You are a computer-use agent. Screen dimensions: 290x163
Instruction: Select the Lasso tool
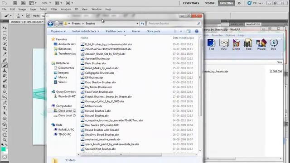click(5, 38)
